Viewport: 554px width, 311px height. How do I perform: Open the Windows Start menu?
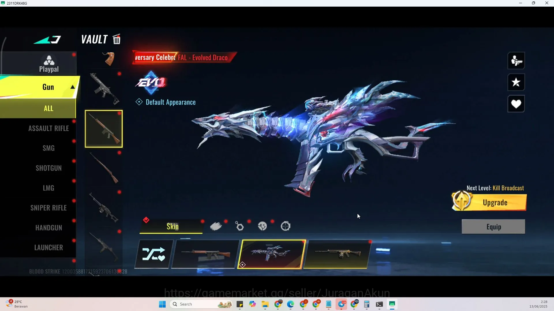[x=162, y=304]
